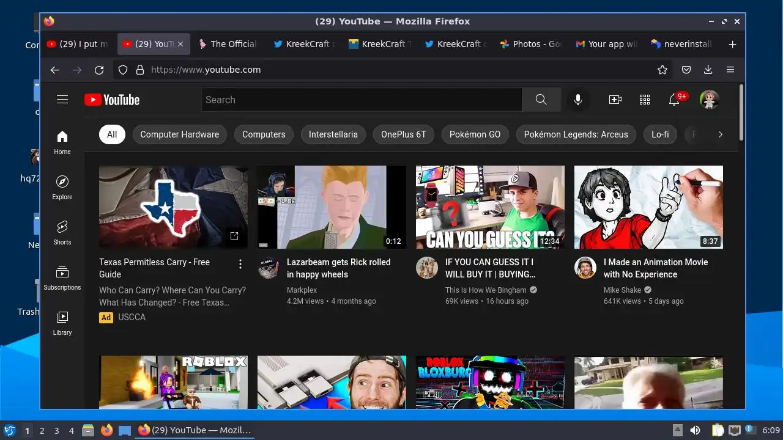
Task: Switch to the Gmail "Your app wil" tab
Action: point(607,44)
